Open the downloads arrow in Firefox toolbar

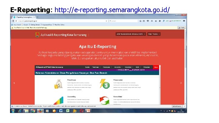[x=152, y=21]
